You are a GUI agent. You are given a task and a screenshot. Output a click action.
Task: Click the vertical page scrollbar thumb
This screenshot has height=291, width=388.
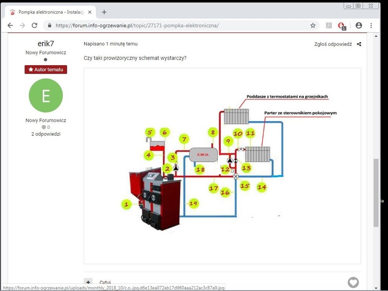coord(376,192)
